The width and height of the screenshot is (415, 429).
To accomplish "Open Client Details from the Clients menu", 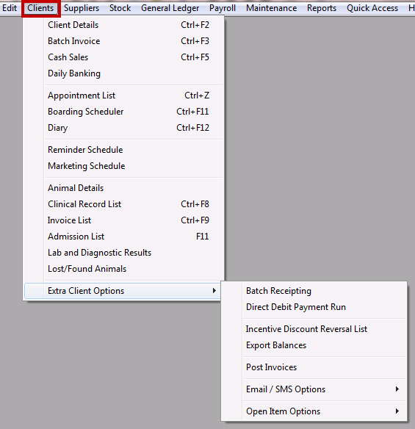I will tap(123, 25).
